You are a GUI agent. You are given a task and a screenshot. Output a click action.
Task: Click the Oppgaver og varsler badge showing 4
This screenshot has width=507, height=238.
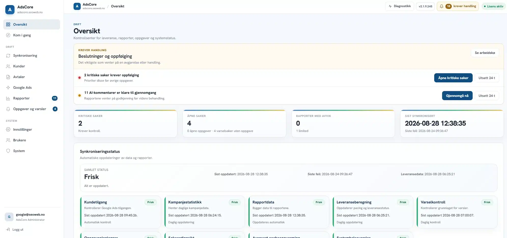point(55,109)
